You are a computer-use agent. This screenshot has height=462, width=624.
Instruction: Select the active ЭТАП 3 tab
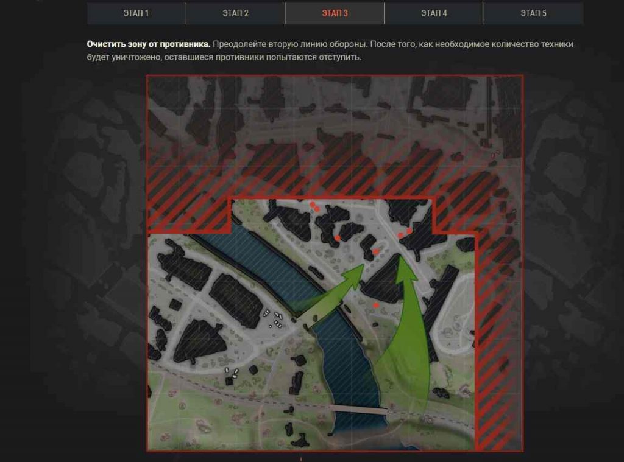[x=335, y=13]
